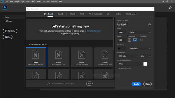Click the recent items vertical scrollbar
The width and height of the screenshot is (175, 98).
tap(114, 34)
